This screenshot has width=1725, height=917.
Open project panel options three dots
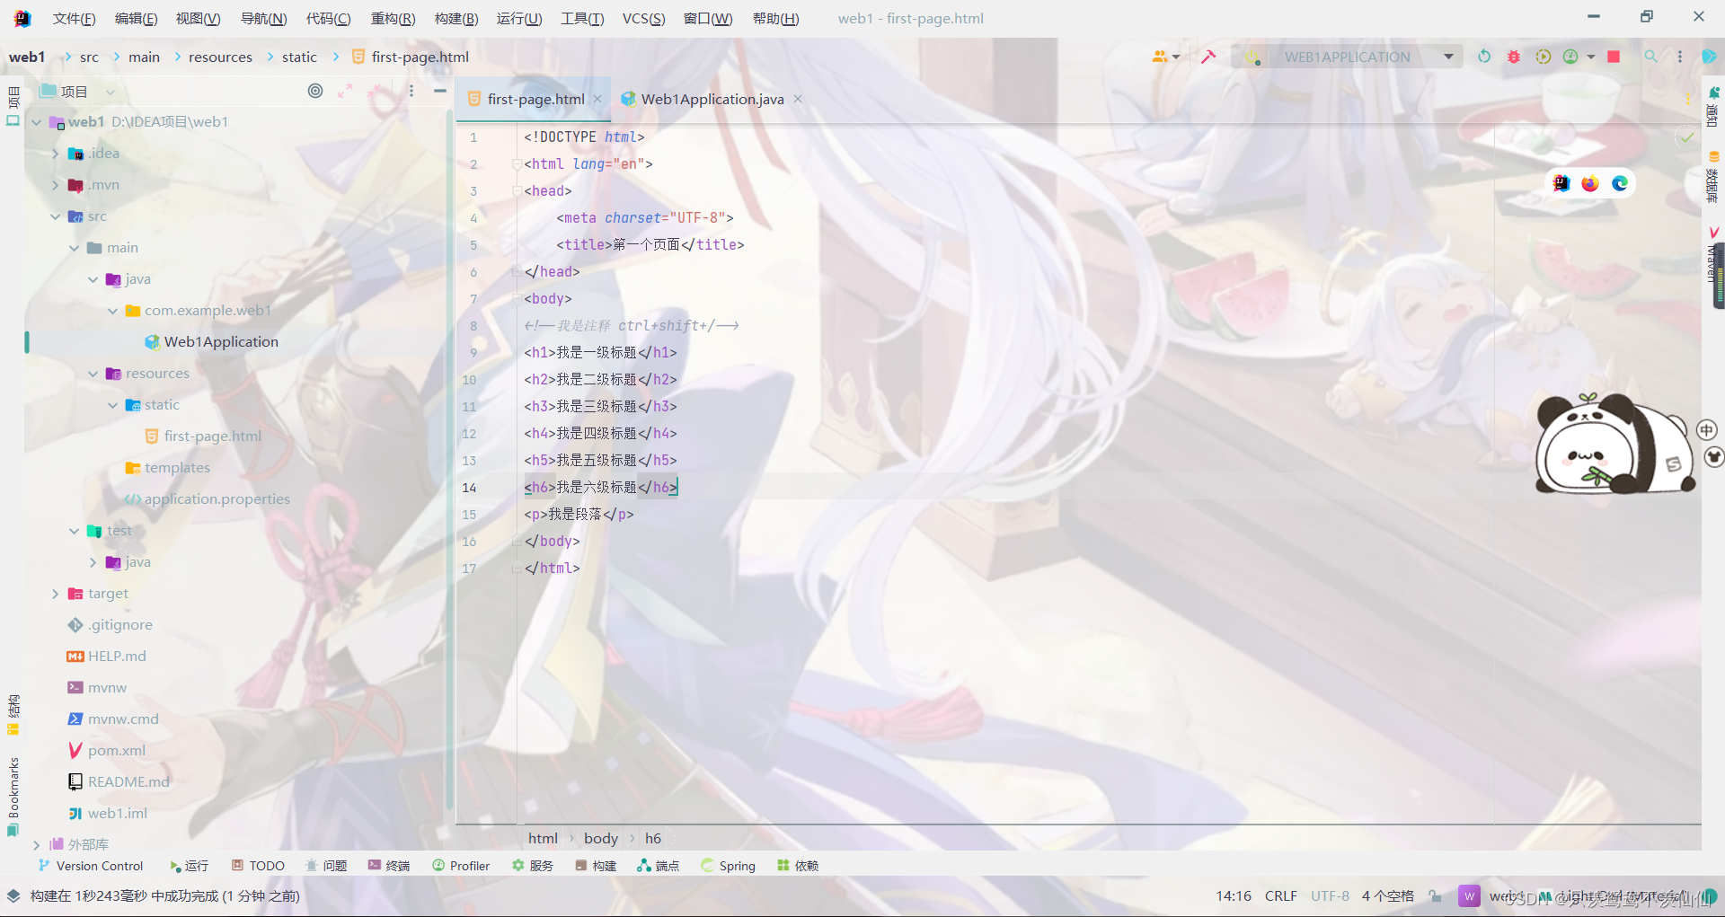tap(411, 91)
